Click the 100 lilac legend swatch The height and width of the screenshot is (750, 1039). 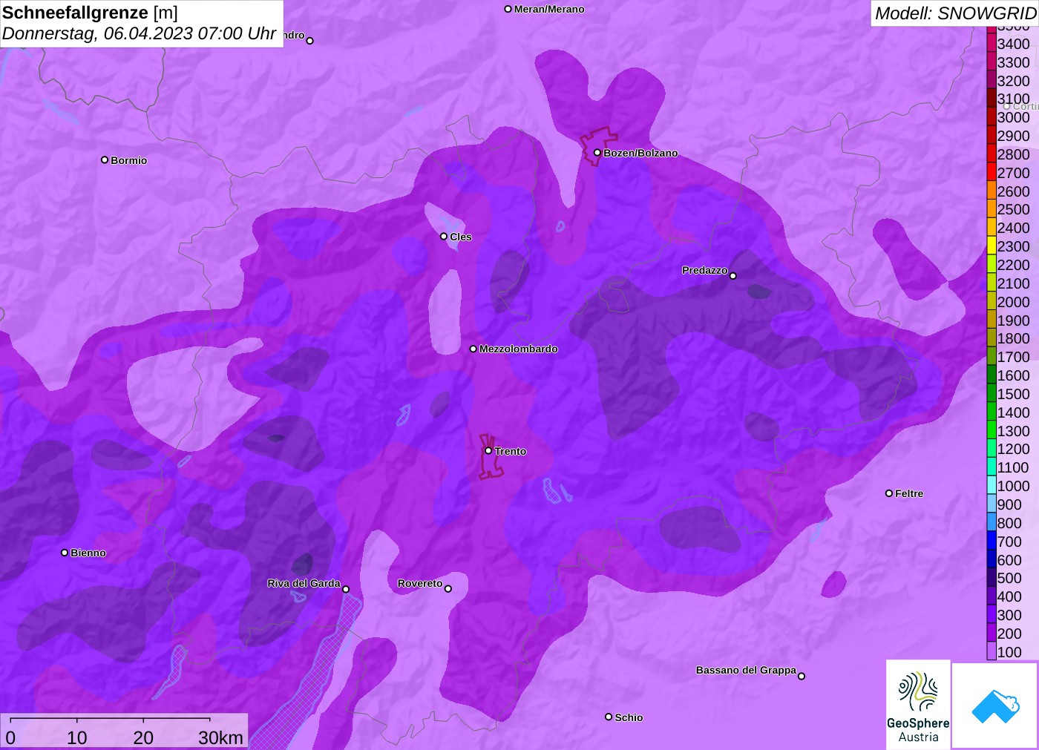pyautogui.click(x=992, y=651)
